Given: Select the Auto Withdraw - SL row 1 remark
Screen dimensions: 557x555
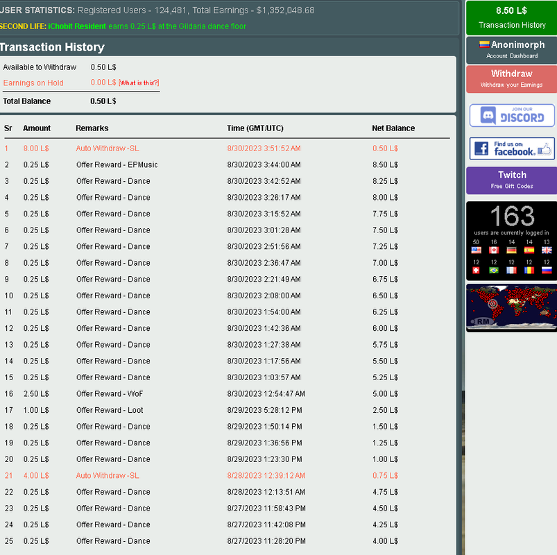Looking at the screenshot, I should tap(108, 148).
